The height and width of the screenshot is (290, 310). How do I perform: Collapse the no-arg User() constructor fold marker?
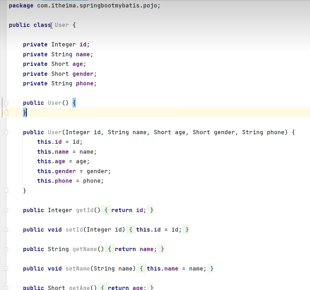click(6, 103)
